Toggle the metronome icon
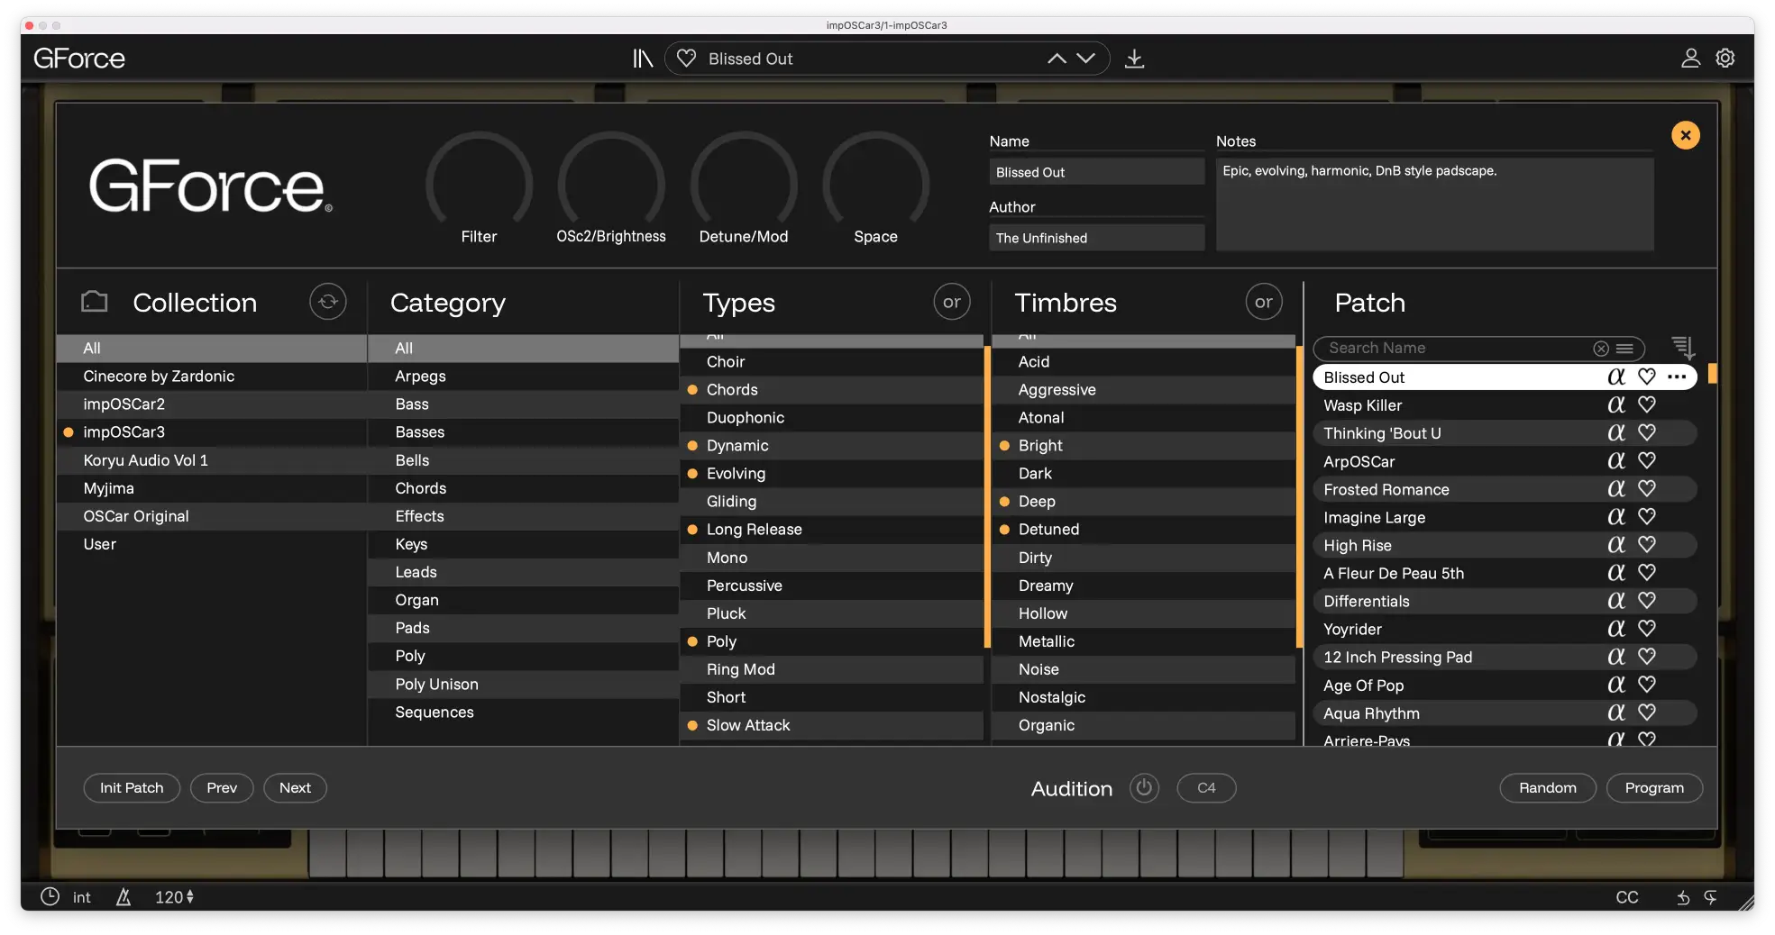The image size is (1775, 935). [124, 897]
